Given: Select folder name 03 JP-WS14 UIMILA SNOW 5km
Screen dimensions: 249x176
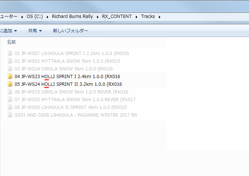Looking at the screenshot, I should [64, 69].
